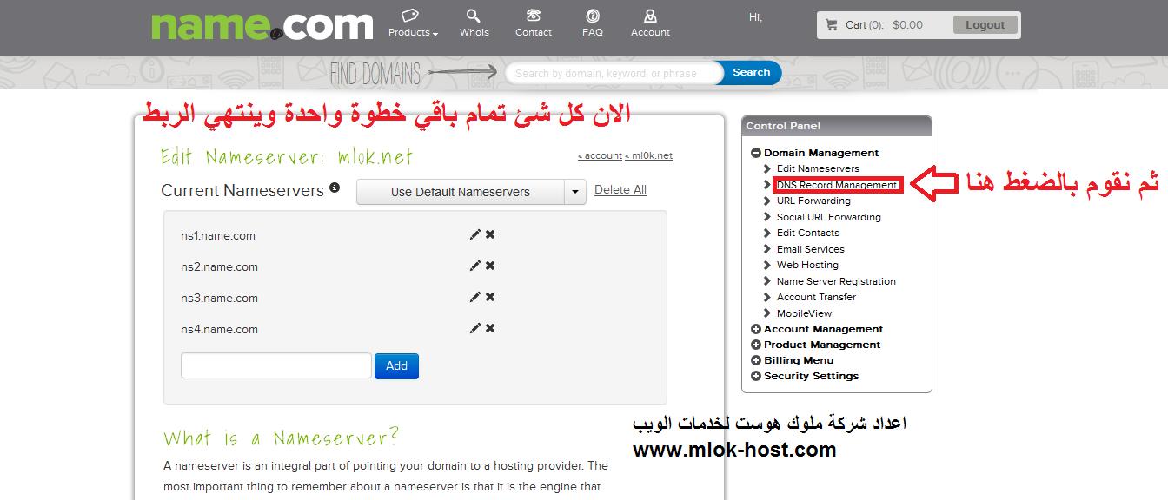The image size is (1168, 500).
Task: Open the Use Default Nameservers dropdown arrow
Action: click(575, 192)
